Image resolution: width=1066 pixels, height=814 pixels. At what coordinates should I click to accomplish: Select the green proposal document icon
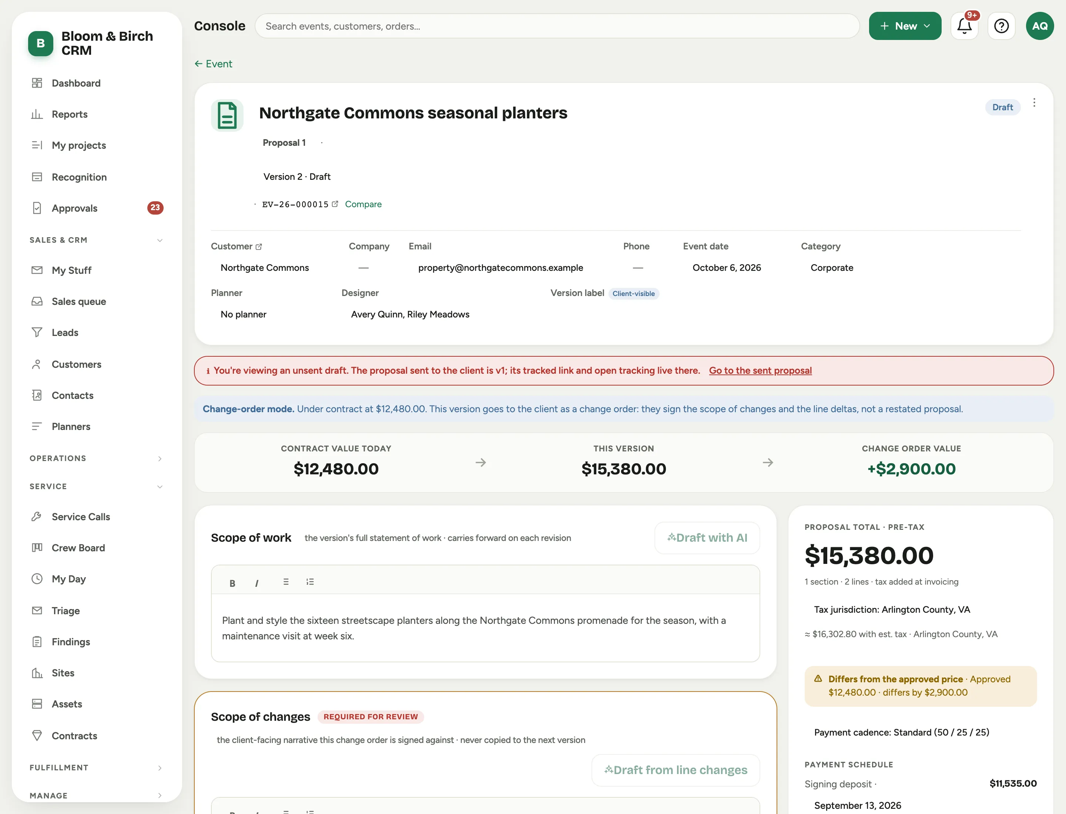pyautogui.click(x=227, y=115)
